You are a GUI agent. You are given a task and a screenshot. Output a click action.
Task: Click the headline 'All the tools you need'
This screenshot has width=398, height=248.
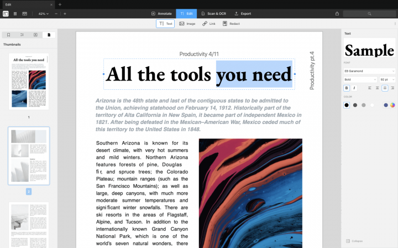coord(199,74)
